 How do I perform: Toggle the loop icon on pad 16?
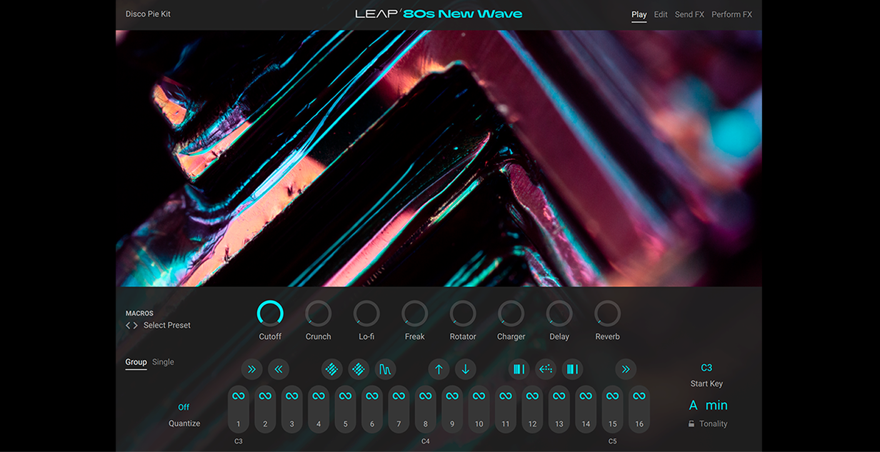(x=639, y=395)
